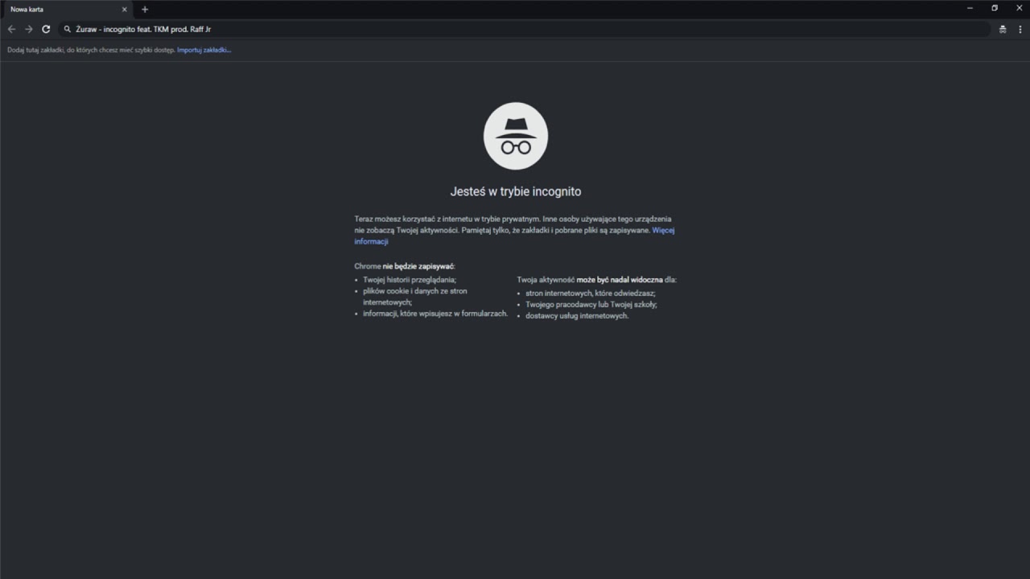Select the Nowa karta tab
Viewport: 1030px width, 579px height.
tap(67, 10)
